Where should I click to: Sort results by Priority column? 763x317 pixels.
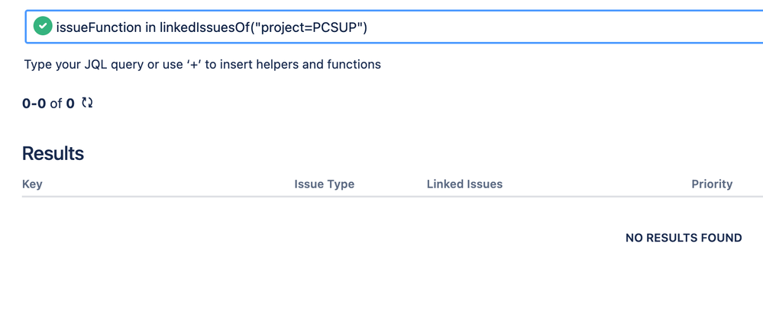712,184
